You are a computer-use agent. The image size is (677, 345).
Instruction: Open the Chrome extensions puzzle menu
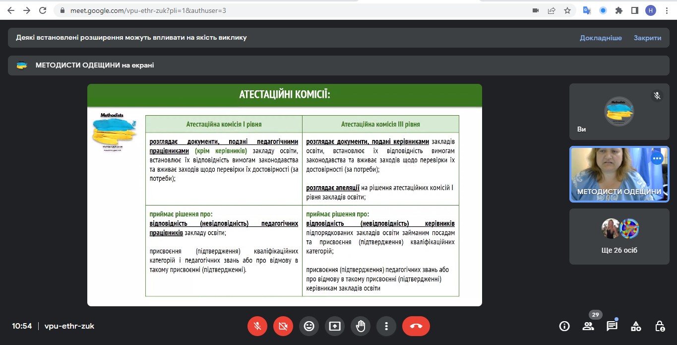pyautogui.click(x=618, y=10)
